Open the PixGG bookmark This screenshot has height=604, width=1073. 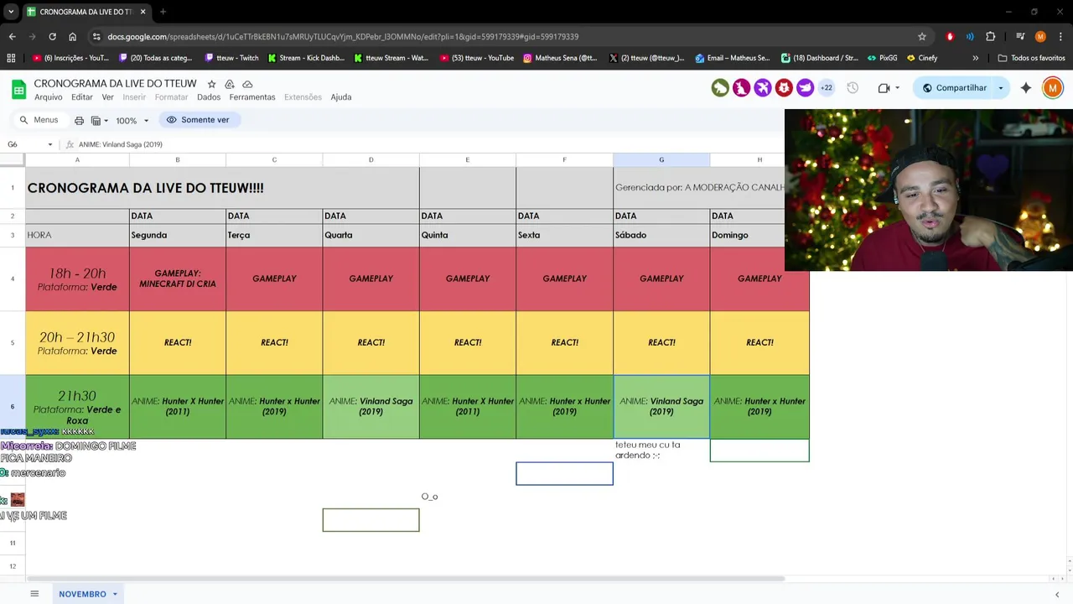click(883, 58)
